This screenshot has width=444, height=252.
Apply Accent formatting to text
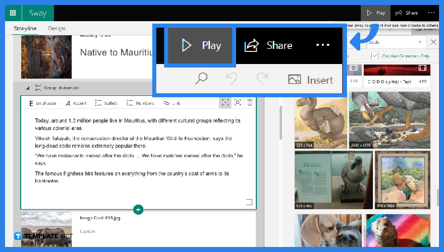76,103
